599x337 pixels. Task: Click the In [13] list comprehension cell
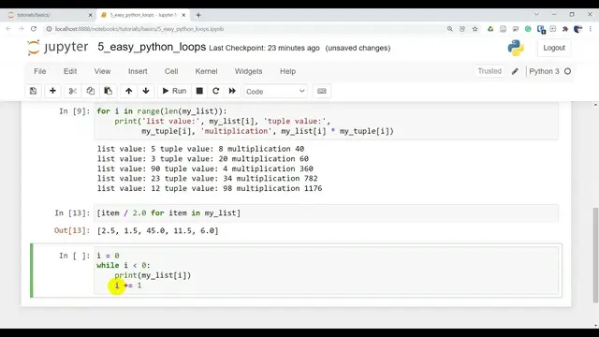pyautogui.click(x=327, y=213)
